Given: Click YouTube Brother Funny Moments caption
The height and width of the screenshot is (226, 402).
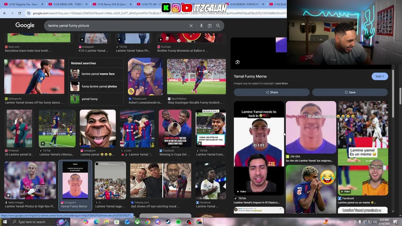Looking at the screenshot, I should click(x=182, y=51).
